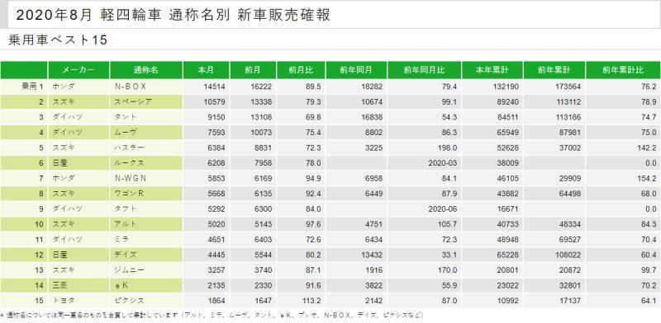Click the メーカー column header
This screenshot has height=323, width=661.
[x=78, y=70]
